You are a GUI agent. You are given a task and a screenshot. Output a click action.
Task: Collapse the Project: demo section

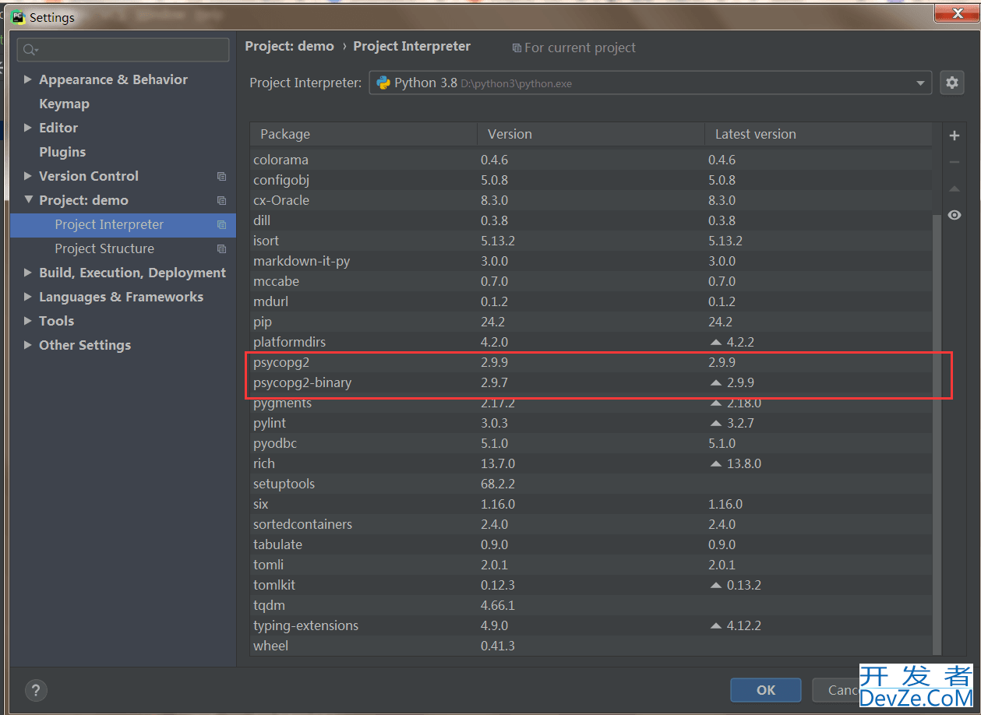[28, 200]
